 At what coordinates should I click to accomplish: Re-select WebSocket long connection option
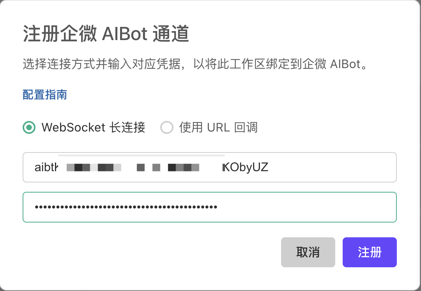point(28,127)
